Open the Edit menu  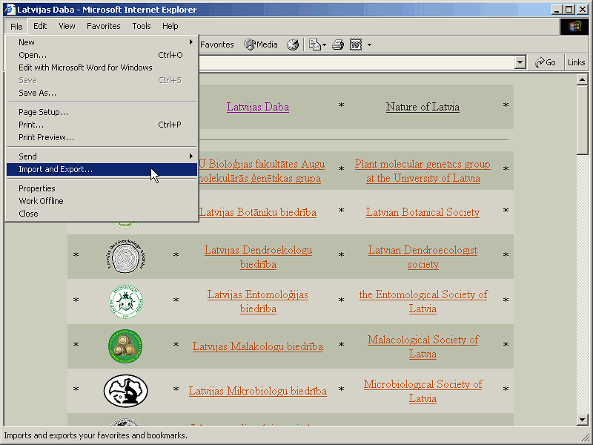pyautogui.click(x=40, y=26)
